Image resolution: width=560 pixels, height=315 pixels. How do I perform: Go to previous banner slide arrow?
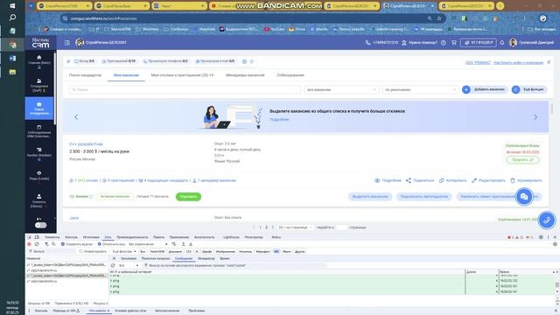tap(76, 117)
